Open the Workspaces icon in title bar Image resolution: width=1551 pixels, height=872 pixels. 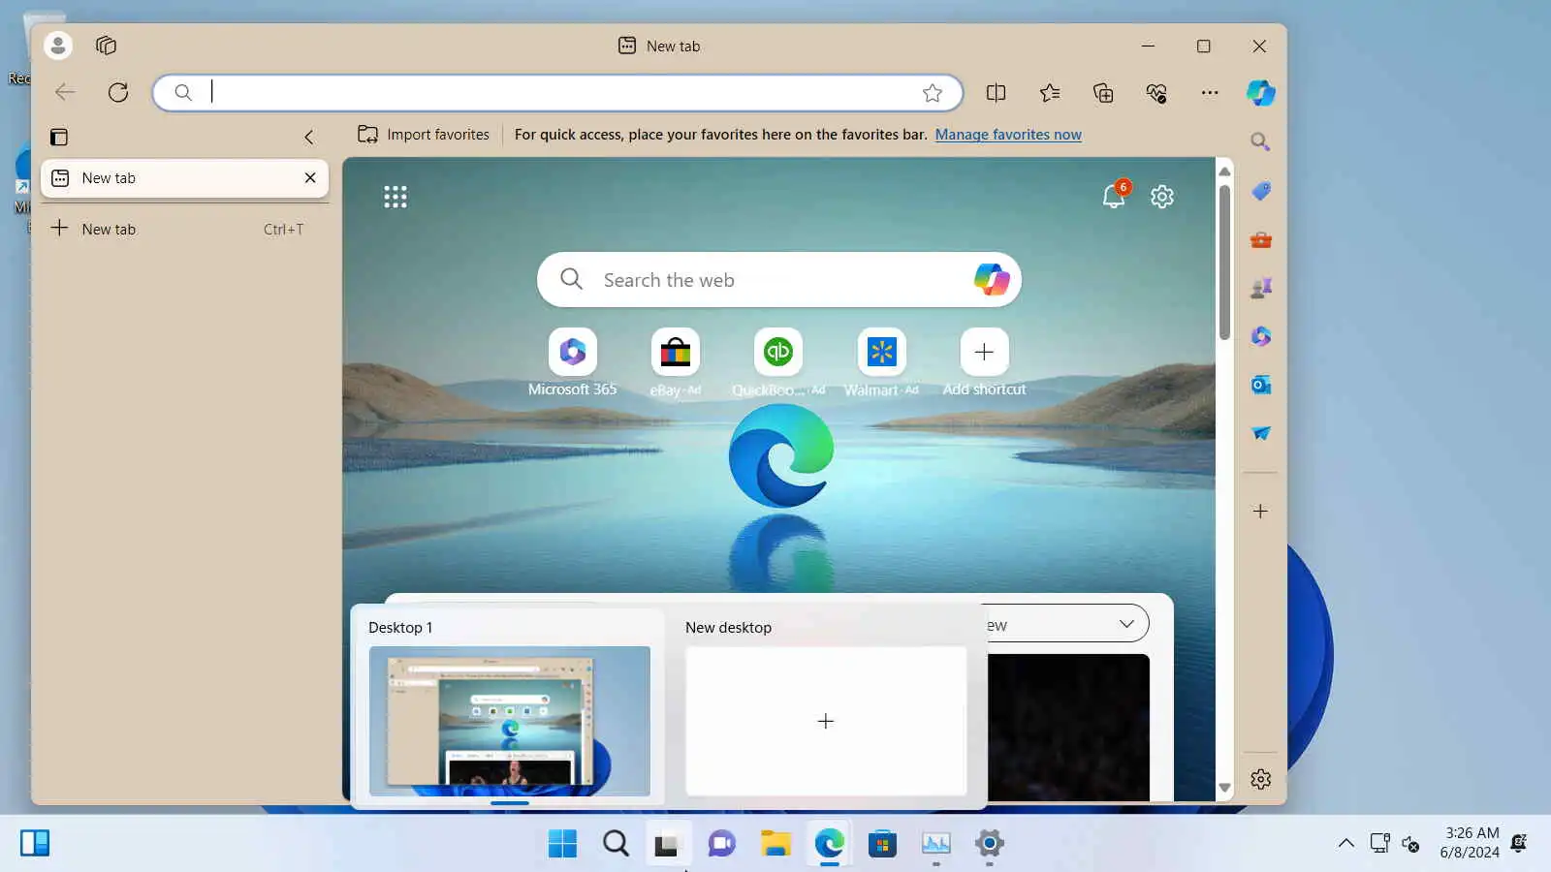pyautogui.click(x=107, y=46)
